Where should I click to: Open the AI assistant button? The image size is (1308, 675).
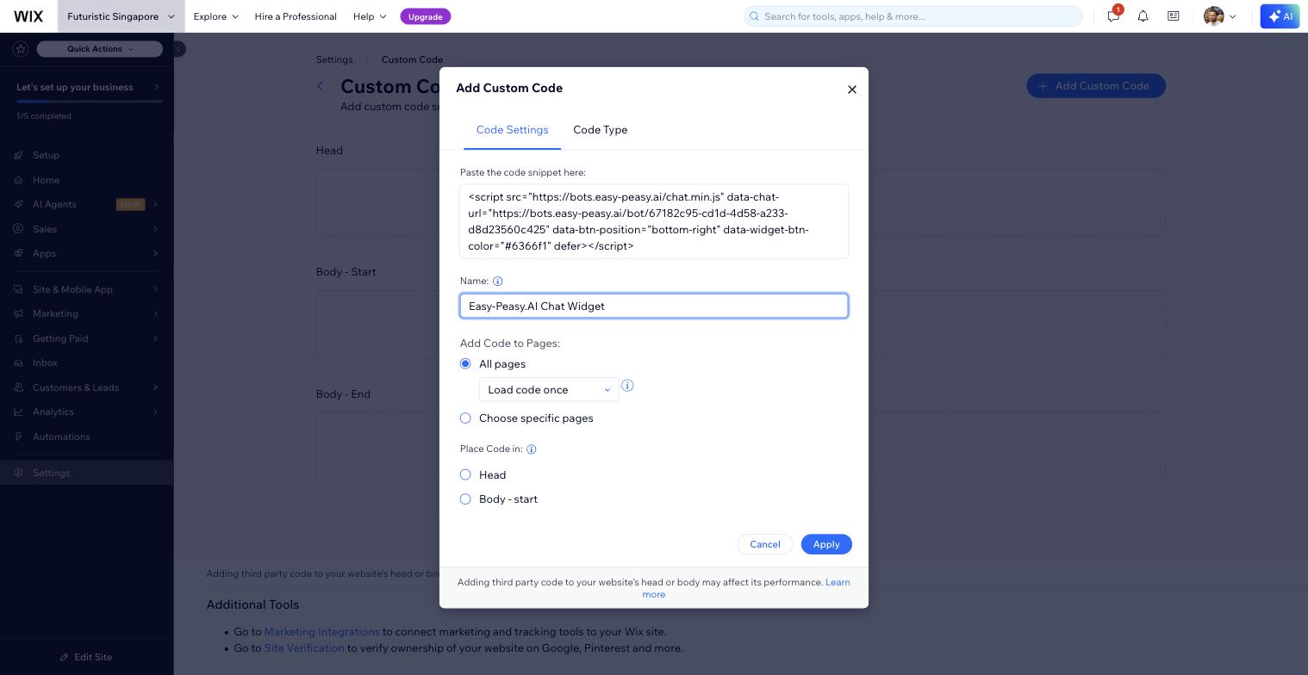click(x=1280, y=16)
